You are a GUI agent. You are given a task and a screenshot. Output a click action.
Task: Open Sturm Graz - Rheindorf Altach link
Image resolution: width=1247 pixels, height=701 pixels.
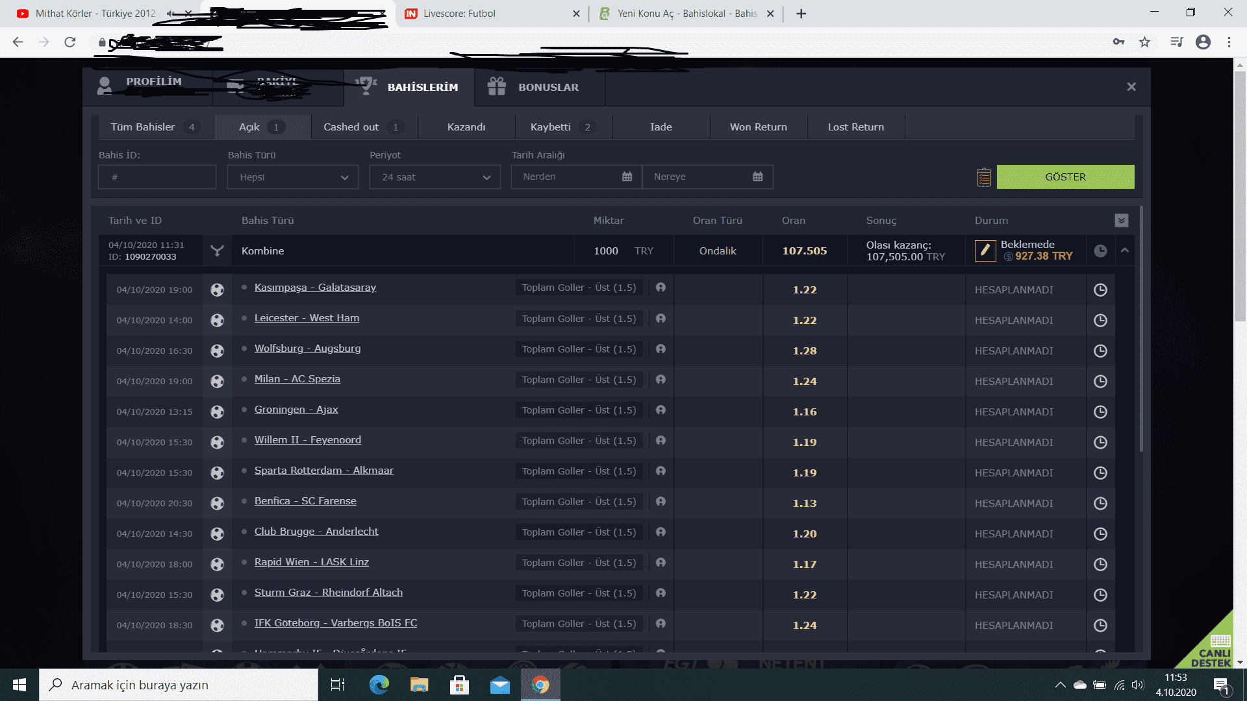pos(328,593)
